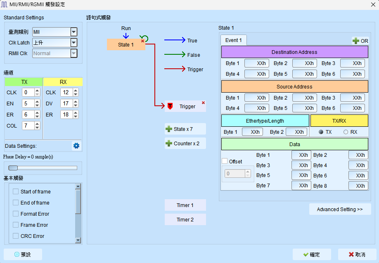Switch to the Event 1 tab
Image resolution: width=379 pixels, height=263 pixels.
(234, 40)
